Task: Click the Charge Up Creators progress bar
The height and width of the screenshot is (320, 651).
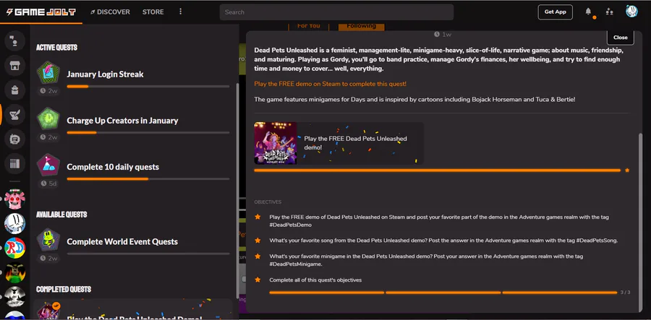Action: click(x=148, y=133)
